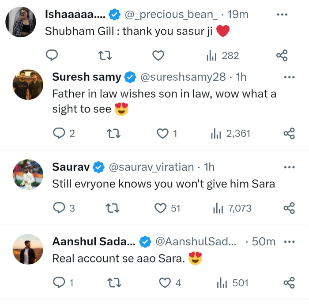
Task: Open @_precious_bean_ profile handle
Action: click(171, 14)
